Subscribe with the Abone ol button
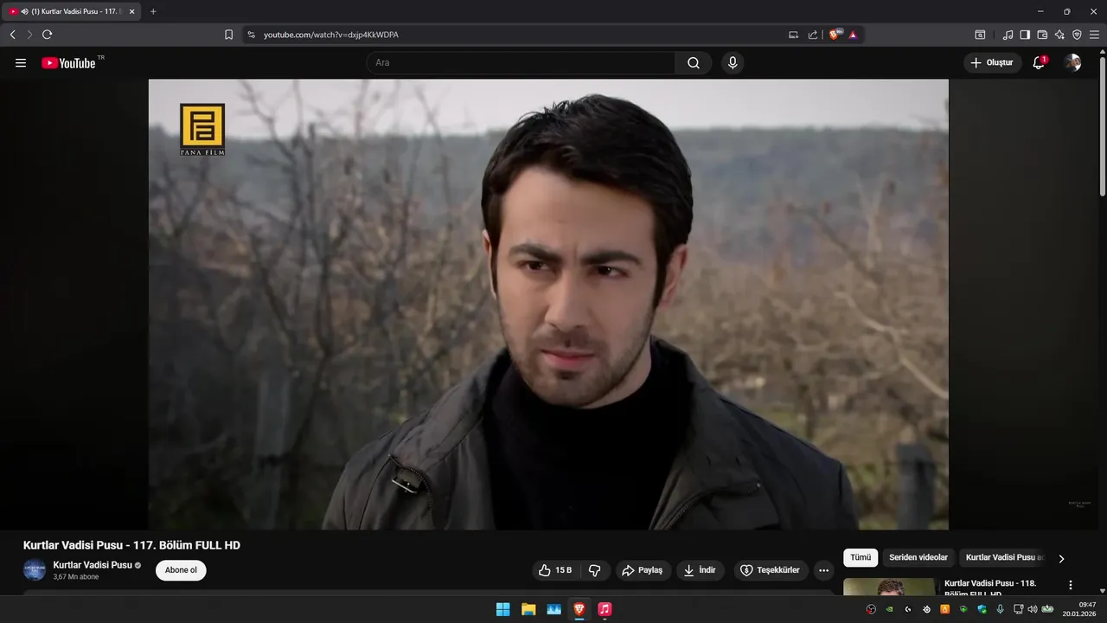1107x623 pixels. [x=181, y=570]
